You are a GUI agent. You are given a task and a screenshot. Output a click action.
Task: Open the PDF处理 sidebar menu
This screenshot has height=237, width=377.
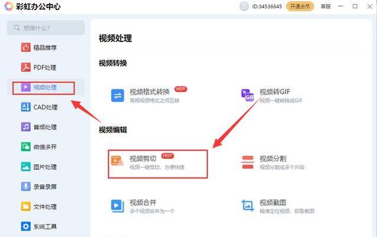[x=46, y=68]
